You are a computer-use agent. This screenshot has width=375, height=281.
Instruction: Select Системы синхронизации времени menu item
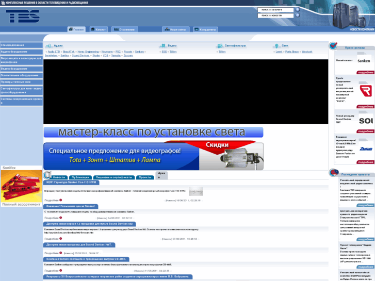[x=21, y=101]
